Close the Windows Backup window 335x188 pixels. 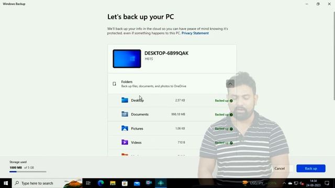[329, 4]
